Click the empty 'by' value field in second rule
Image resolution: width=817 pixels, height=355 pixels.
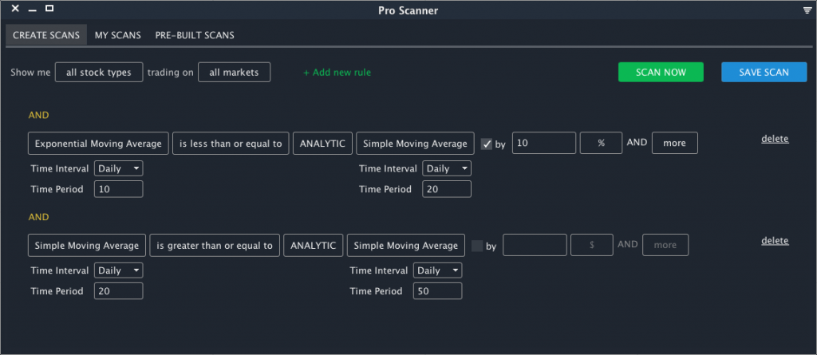pos(535,245)
